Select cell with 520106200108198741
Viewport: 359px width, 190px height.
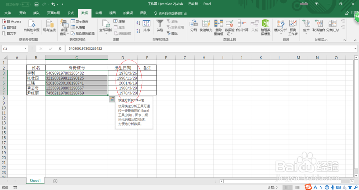click(76, 83)
